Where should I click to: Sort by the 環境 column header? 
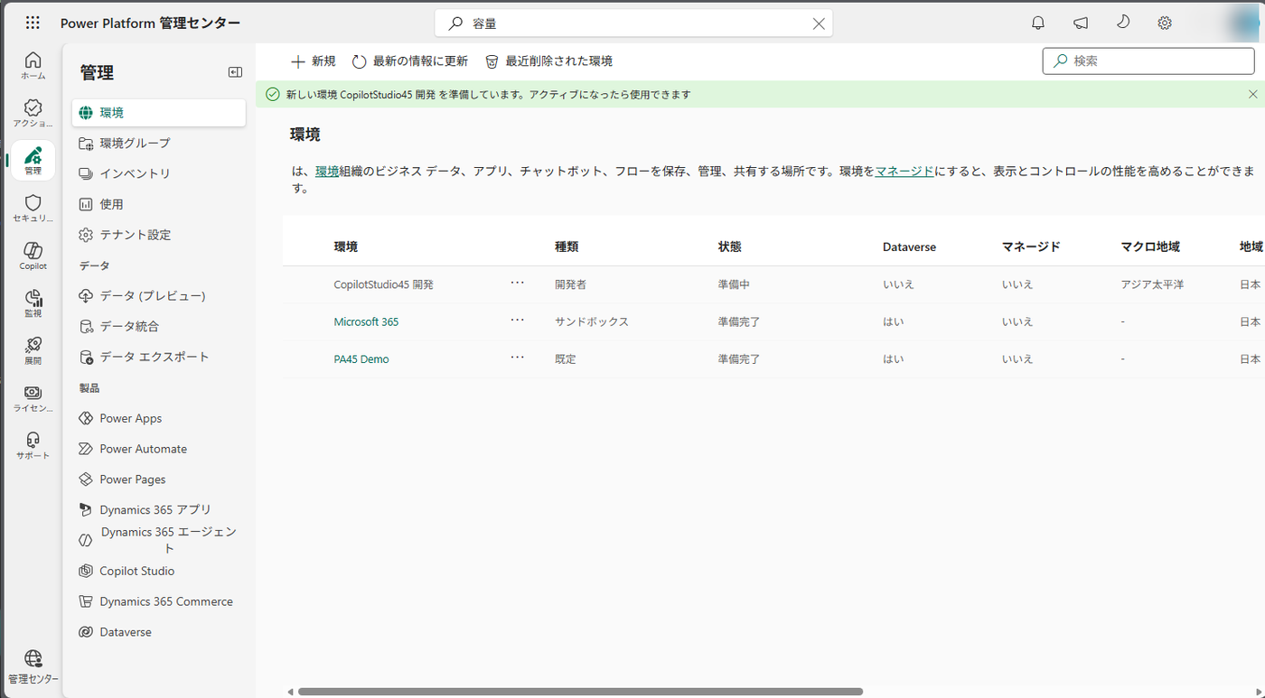point(346,247)
